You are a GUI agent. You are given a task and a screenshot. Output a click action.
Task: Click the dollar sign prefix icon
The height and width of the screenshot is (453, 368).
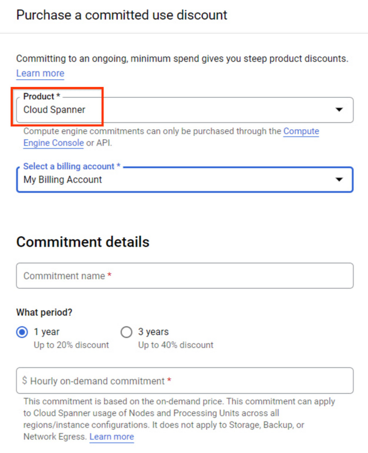(24, 381)
